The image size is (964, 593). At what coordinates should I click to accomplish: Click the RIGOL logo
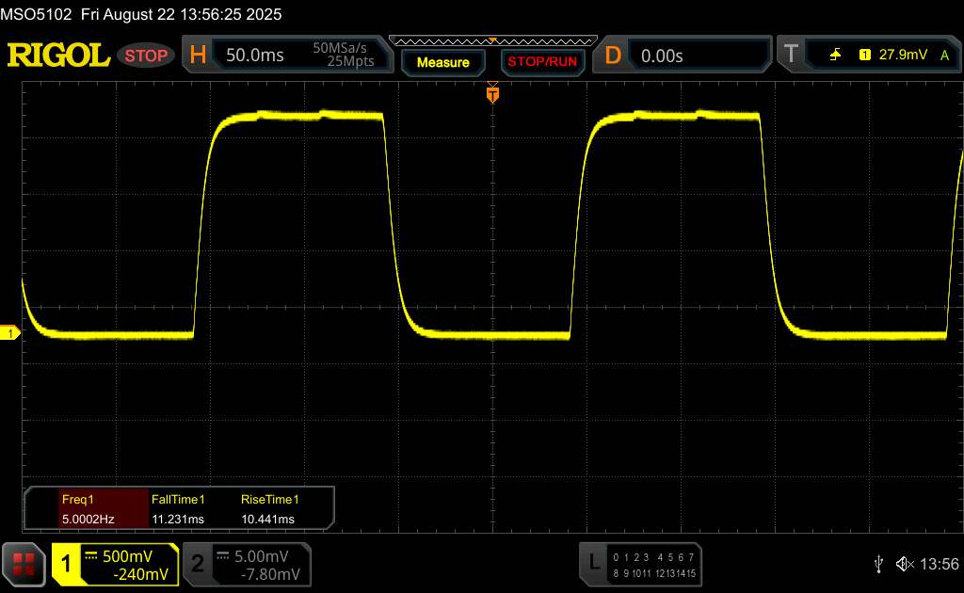coord(58,56)
